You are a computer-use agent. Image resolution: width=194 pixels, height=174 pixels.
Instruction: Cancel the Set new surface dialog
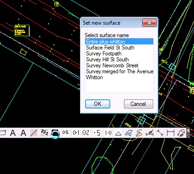[139, 104]
